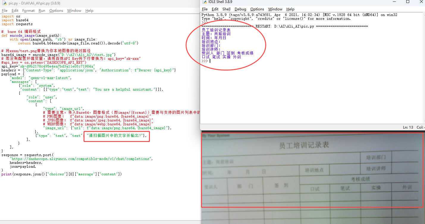Click the 'import requests' line

point(17,24)
